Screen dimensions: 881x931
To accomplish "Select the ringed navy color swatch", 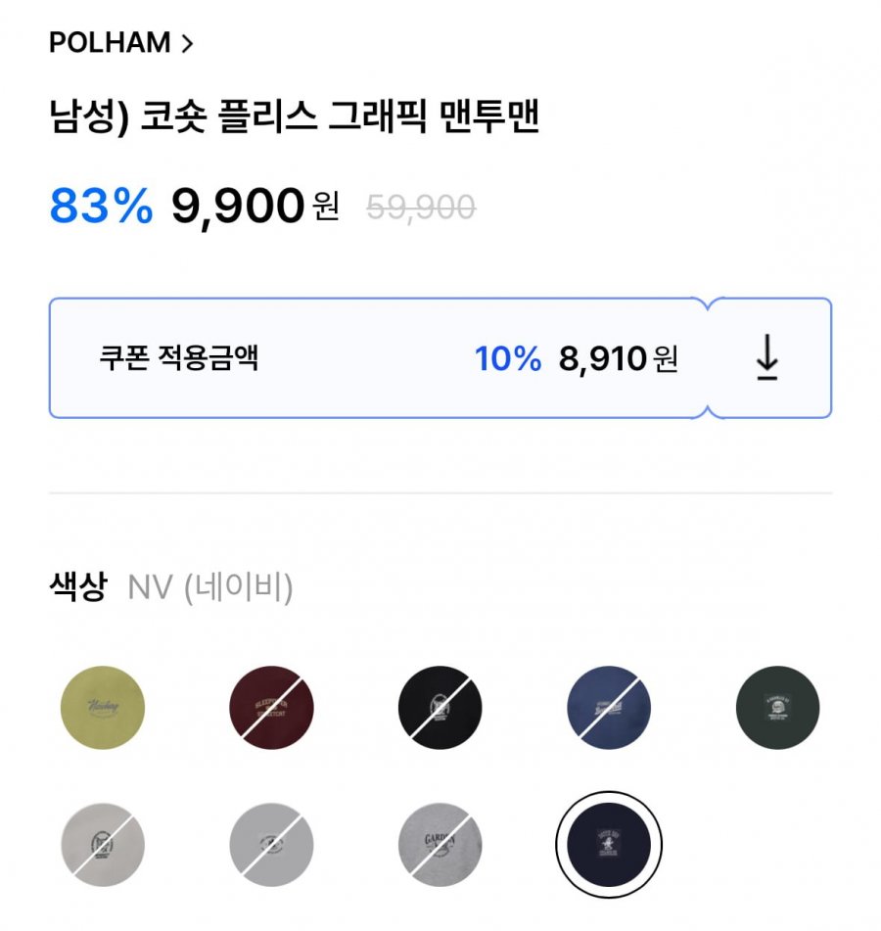I will click(609, 844).
